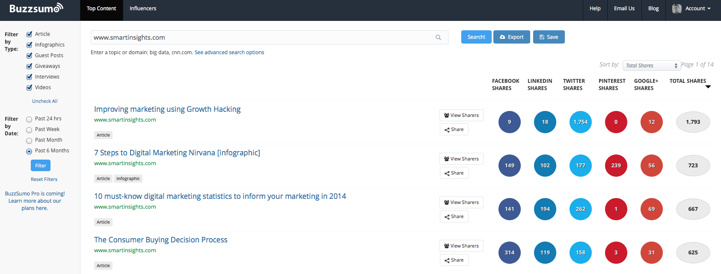Image resolution: width=721 pixels, height=274 pixels.
Task: View Sharers for 10 must-know statistics
Action: 461,202
